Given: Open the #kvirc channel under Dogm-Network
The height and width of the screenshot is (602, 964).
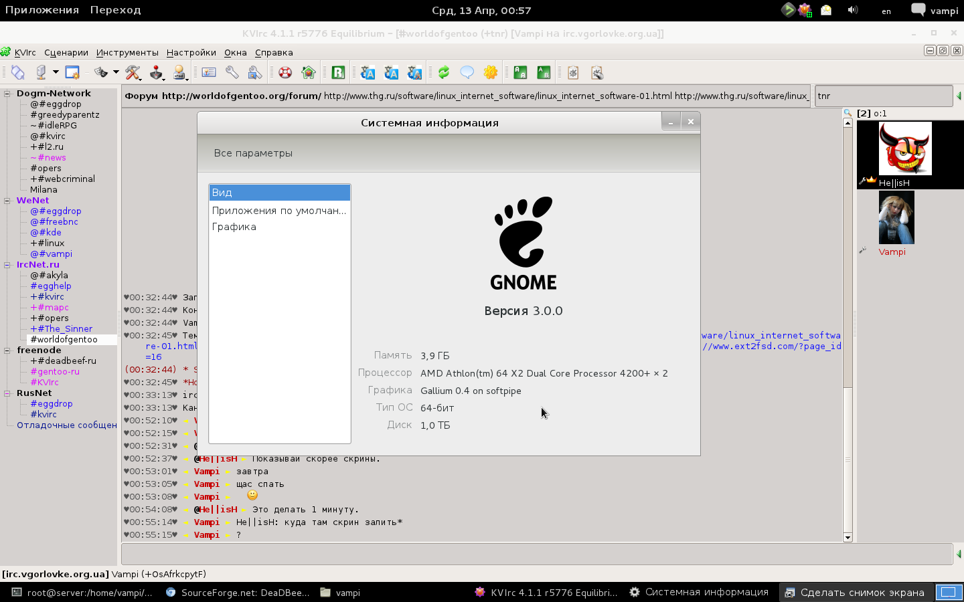Looking at the screenshot, I should [x=48, y=136].
